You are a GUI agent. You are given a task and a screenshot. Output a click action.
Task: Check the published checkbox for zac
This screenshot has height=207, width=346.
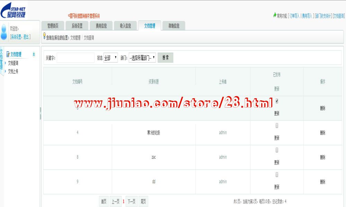pos(277,150)
